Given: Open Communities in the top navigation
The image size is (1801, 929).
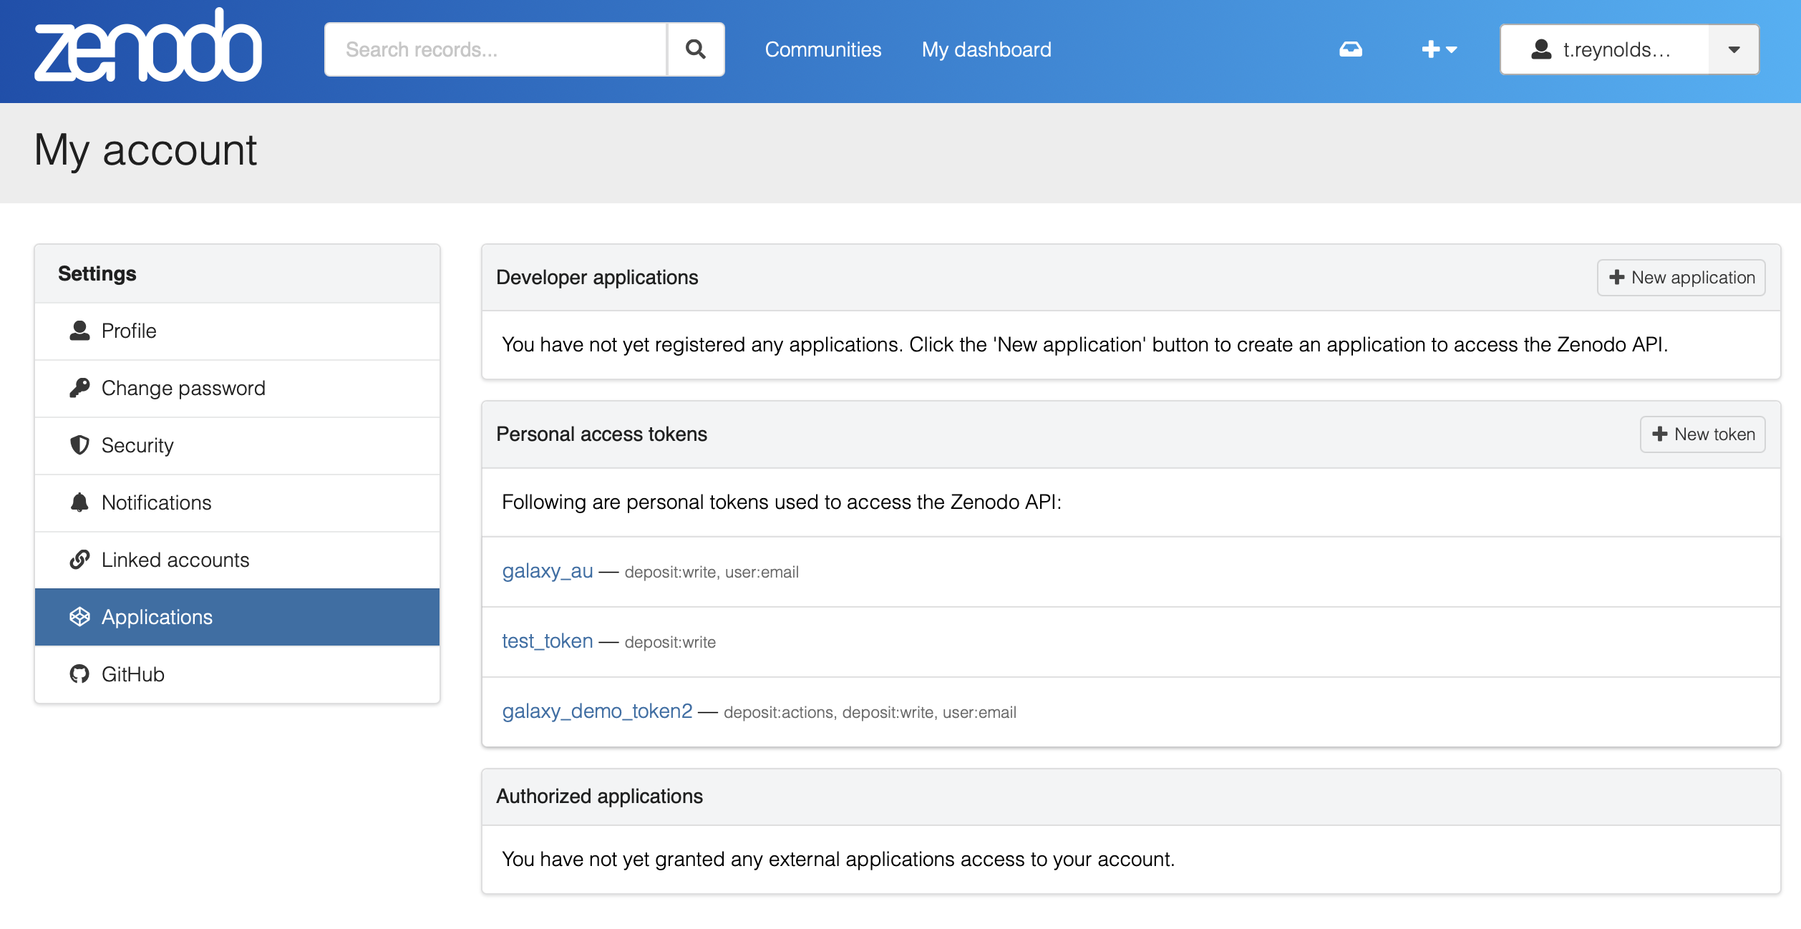Looking at the screenshot, I should tap(822, 49).
